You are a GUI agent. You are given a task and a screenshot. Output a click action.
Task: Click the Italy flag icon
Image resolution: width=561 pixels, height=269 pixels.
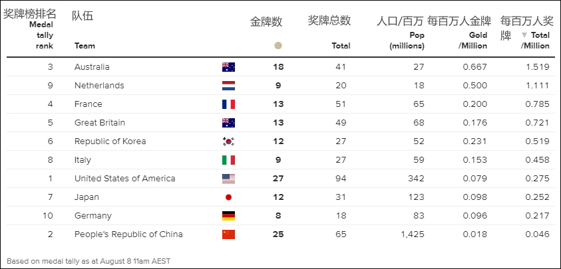[228, 160]
